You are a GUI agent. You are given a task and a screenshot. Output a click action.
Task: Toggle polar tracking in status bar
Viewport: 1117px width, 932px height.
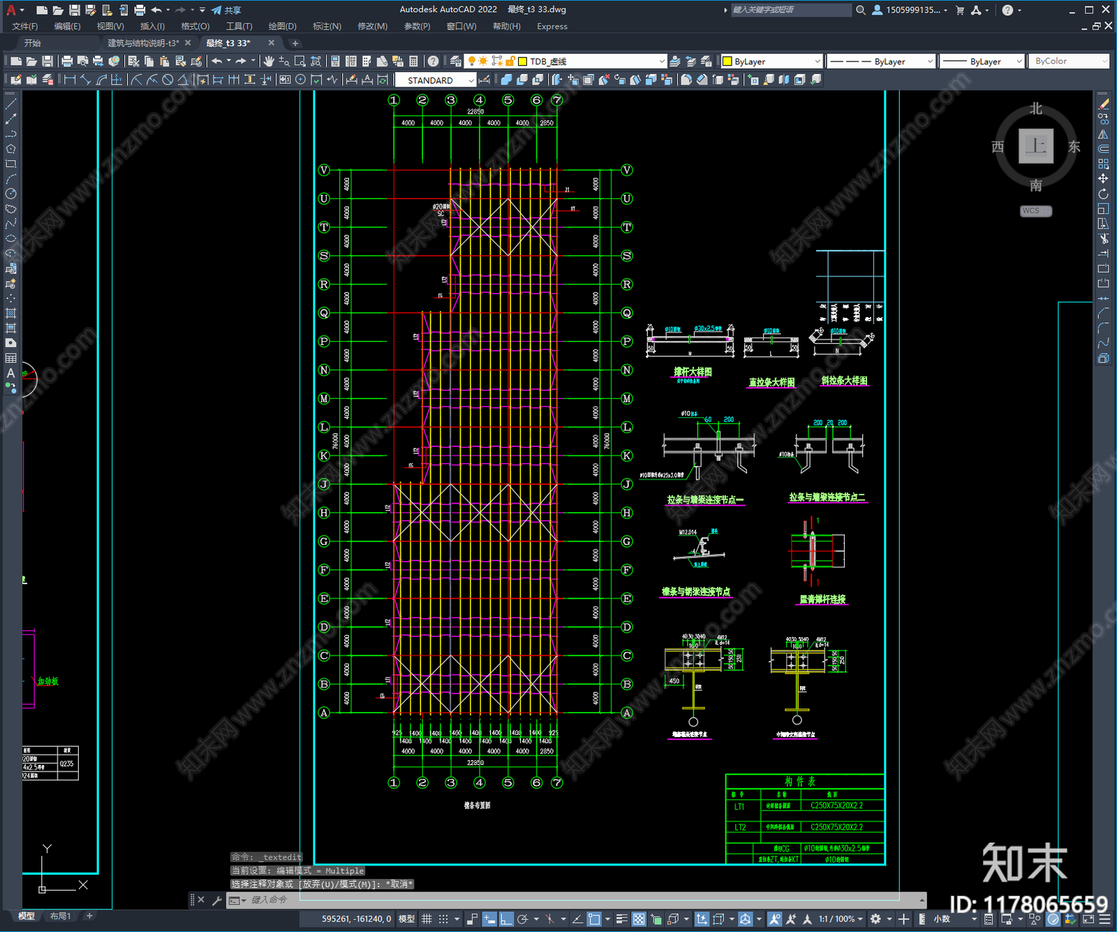tap(522, 919)
